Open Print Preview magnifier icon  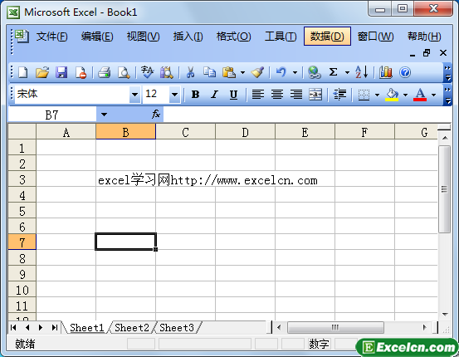click(x=124, y=72)
